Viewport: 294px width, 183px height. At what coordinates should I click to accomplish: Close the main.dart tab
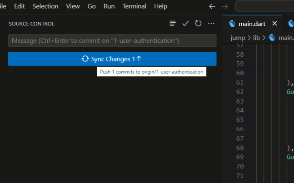(274, 24)
